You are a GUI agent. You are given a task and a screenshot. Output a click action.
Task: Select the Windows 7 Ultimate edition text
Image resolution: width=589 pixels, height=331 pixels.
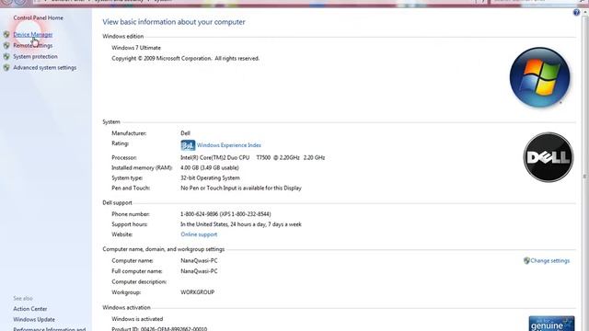tap(136, 48)
